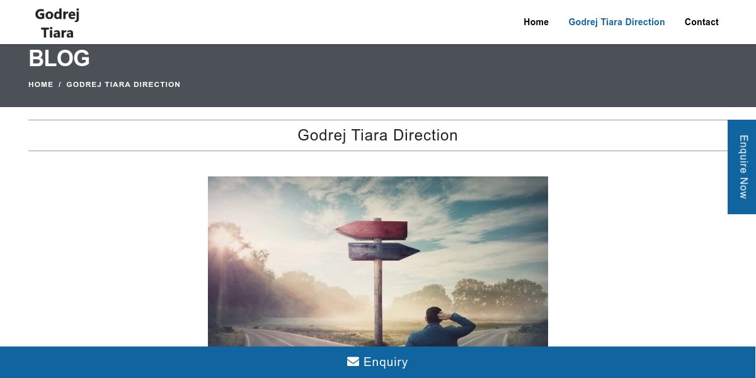Click the Enquire Now side tab

pyautogui.click(x=742, y=167)
